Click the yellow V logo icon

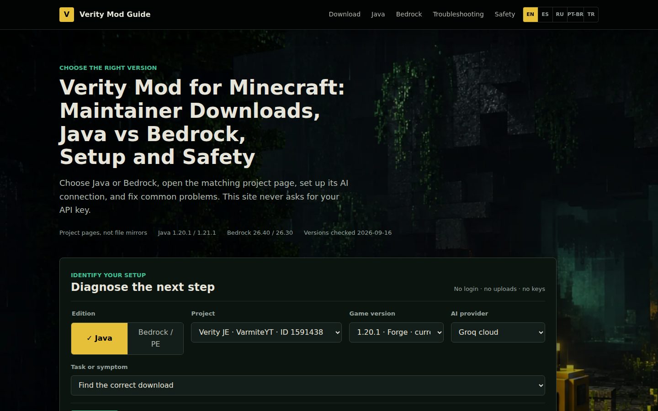[67, 15]
